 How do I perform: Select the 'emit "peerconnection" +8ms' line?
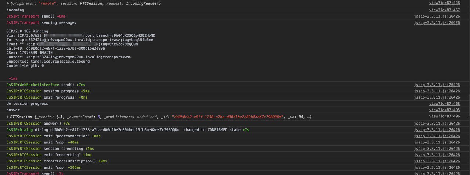point(54,136)
